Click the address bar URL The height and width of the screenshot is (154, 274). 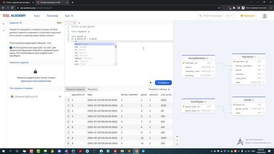click(x=36, y=8)
